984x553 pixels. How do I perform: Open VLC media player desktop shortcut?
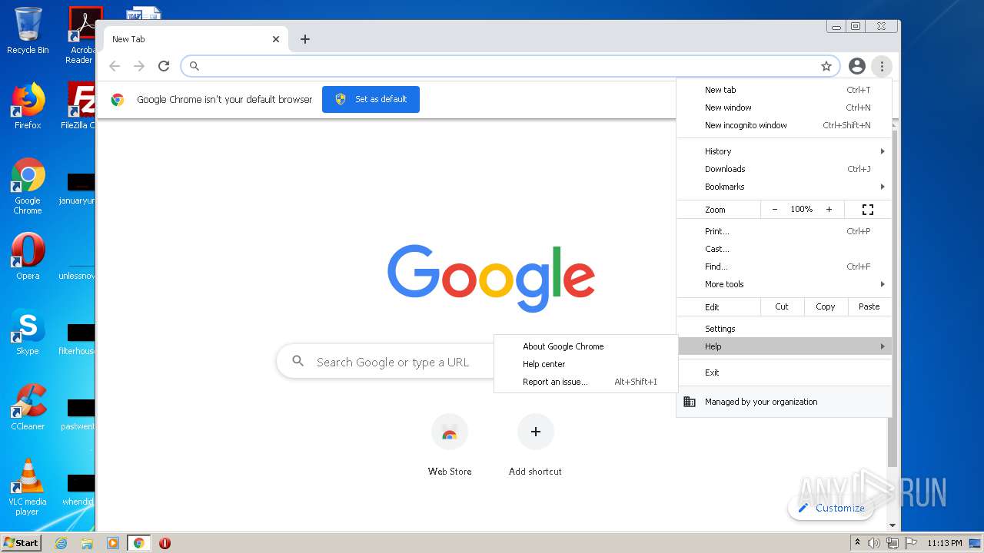pyautogui.click(x=28, y=486)
